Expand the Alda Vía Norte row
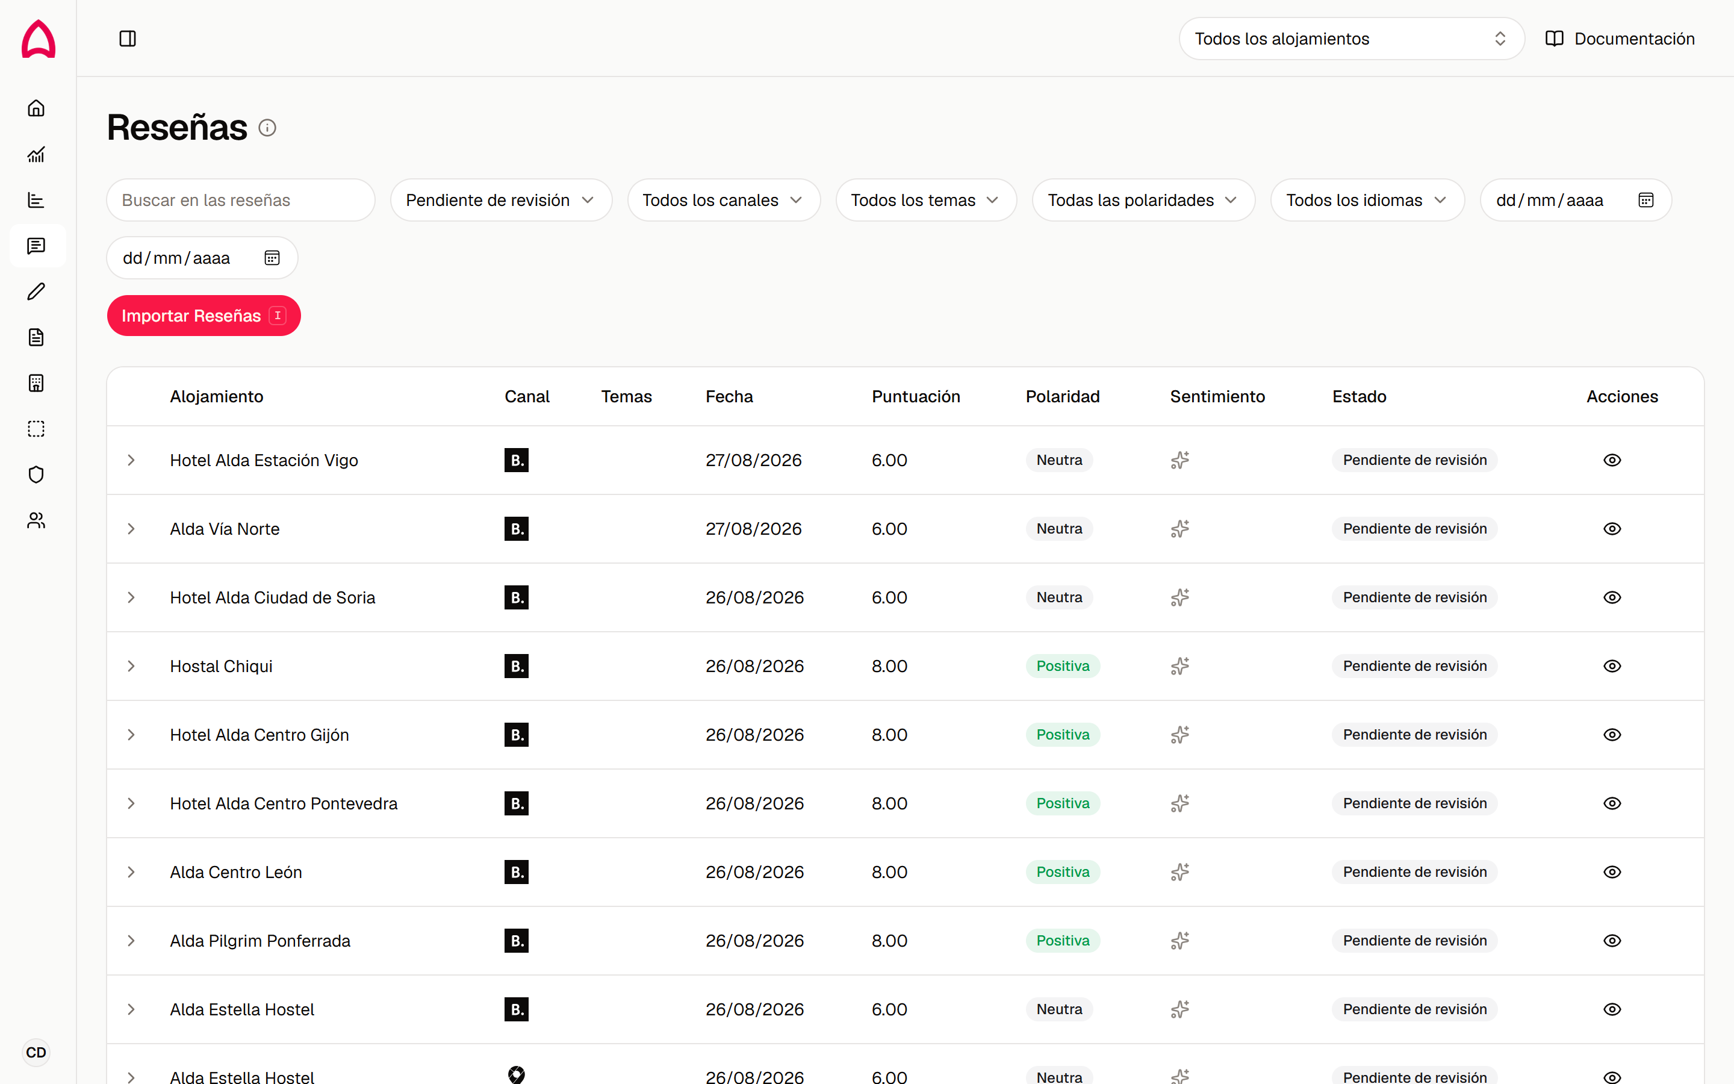This screenshot has width=1734, height=1084. pos(131,529)
